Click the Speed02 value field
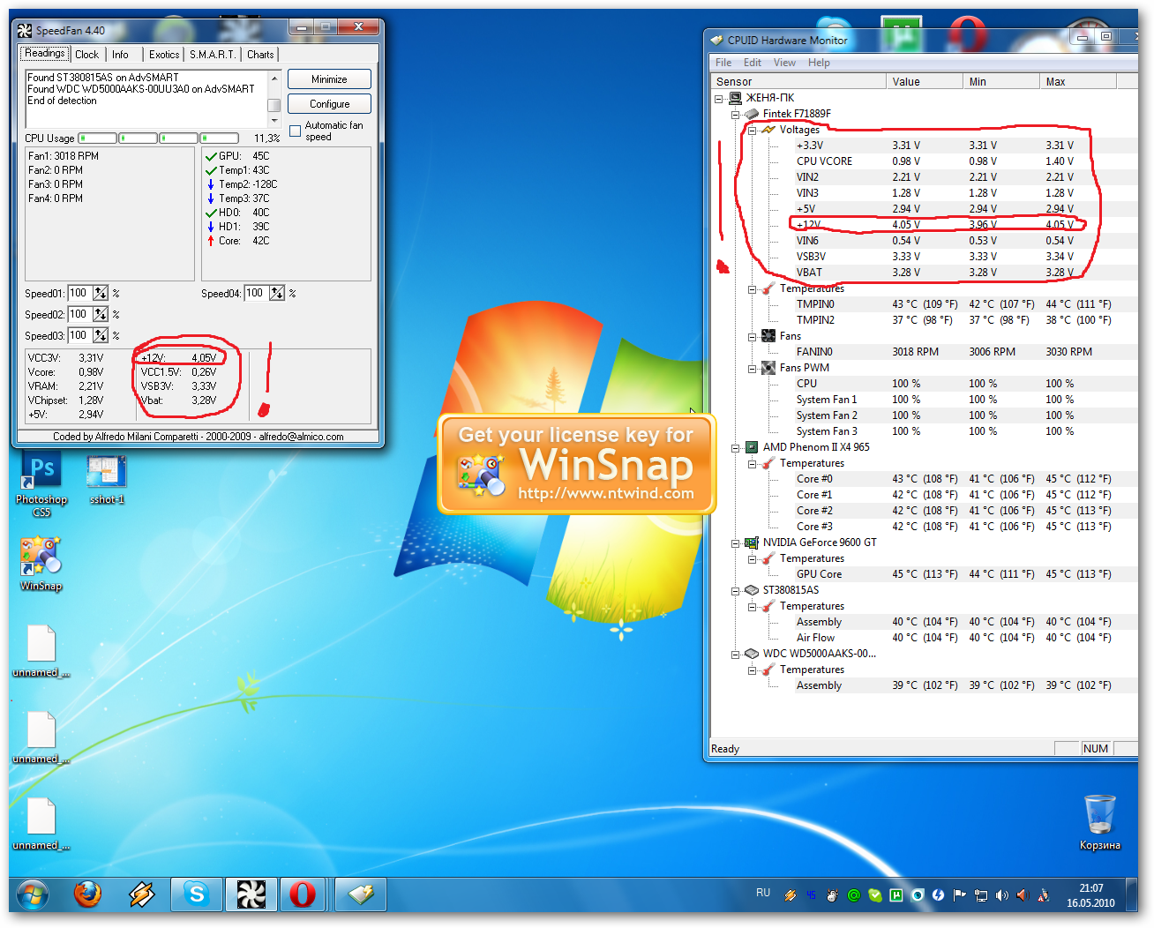1154x928 pixels. click(x=80, y=314)
